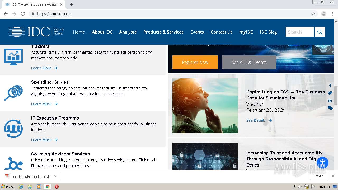Reload the current page
The image size is (338, 190).
[x=23, y=14]
